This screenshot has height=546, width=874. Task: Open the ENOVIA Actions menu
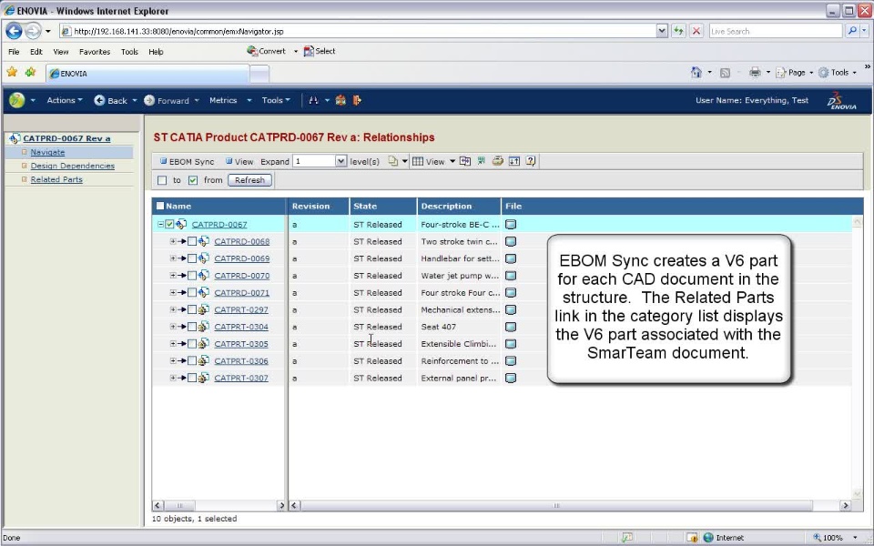(64, 100)
